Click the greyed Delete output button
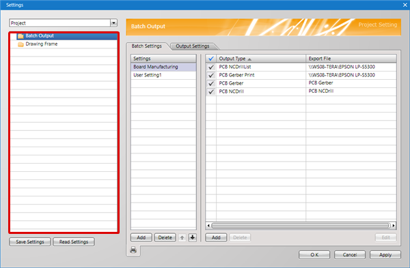 pyautogui.click(x=240, y=237)
